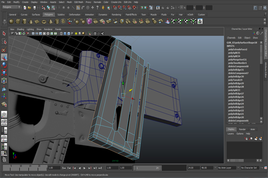Open layer editor Options menu
Screen dimensions: 268x178
click(x=239, y=133)
